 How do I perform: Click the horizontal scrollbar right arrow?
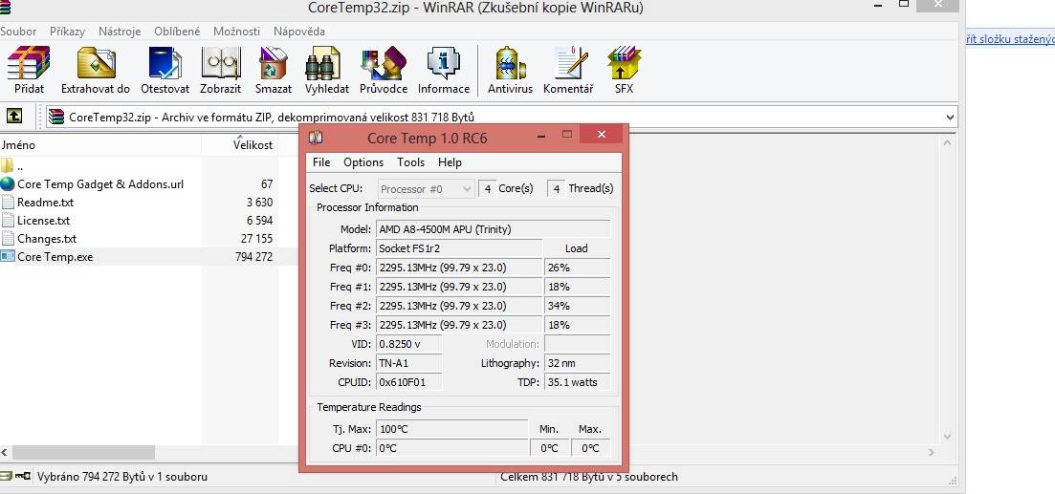pyautogui.click(x=932, y=452)
